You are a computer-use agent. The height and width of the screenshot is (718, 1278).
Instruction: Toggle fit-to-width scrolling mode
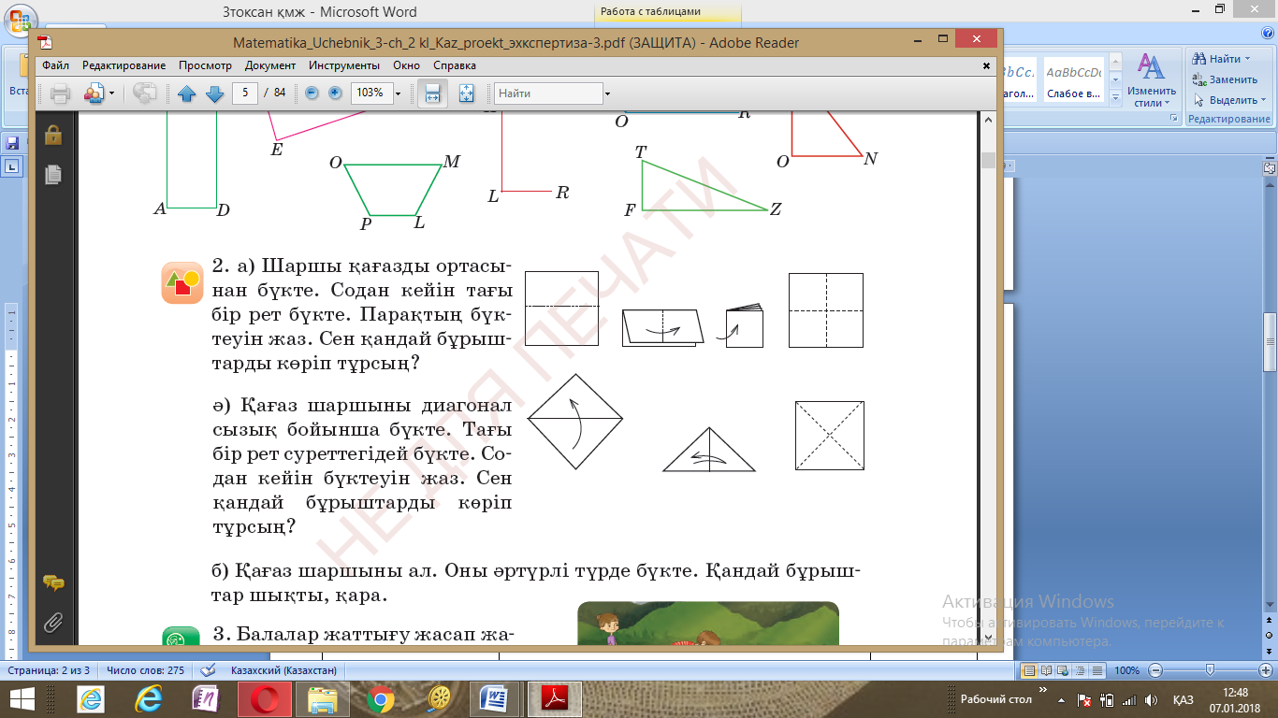click(x=432, y=93)
